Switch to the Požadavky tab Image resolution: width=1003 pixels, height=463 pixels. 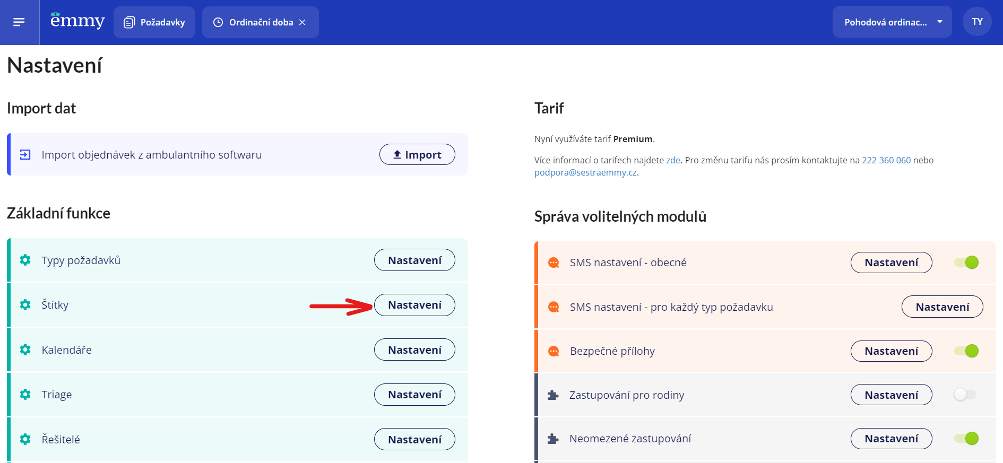154,22
